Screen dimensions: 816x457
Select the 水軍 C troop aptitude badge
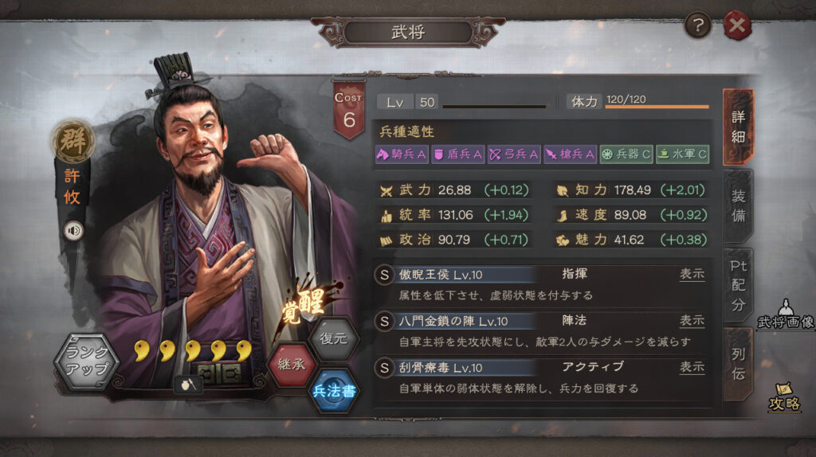683,154
